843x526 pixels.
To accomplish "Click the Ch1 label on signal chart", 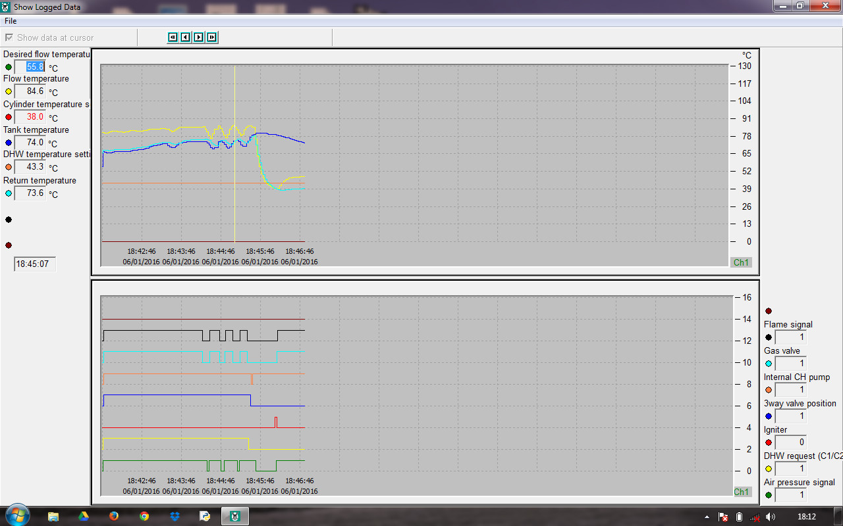I will tap(741, 492).
